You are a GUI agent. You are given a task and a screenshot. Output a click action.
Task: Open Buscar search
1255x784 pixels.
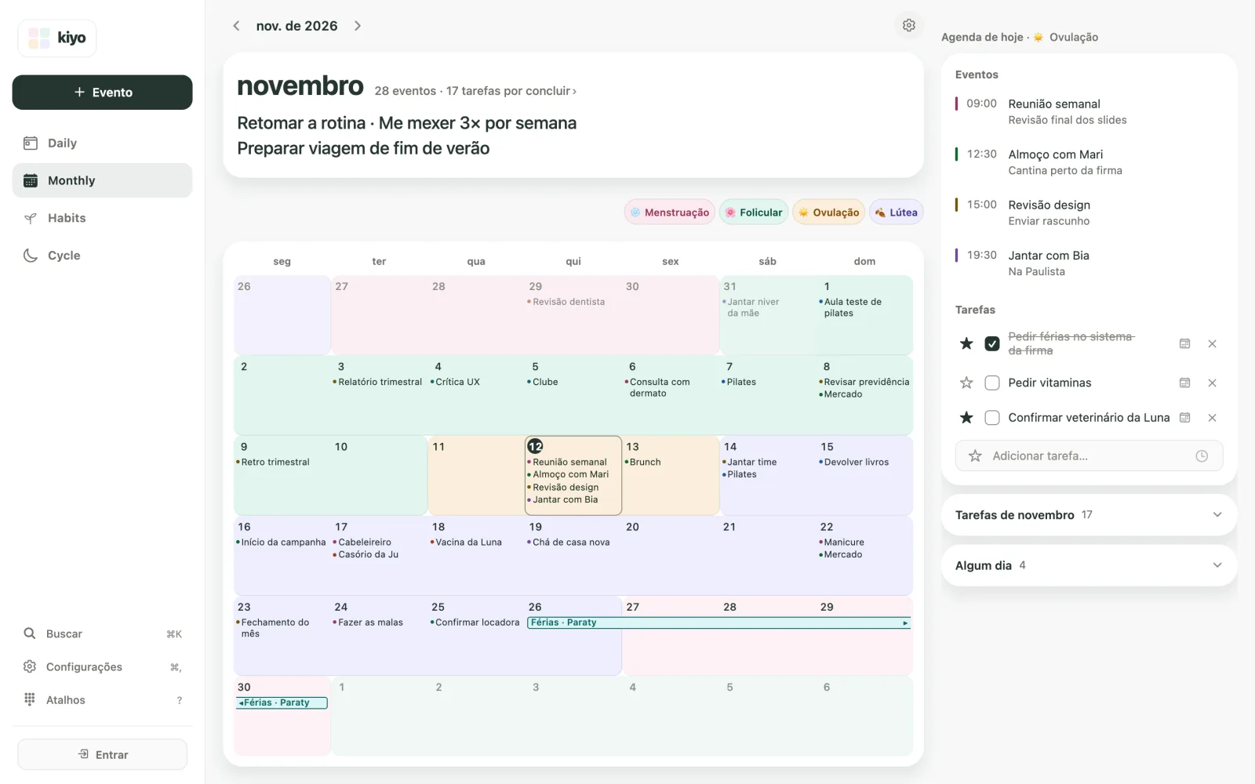(x=102, y=633)
